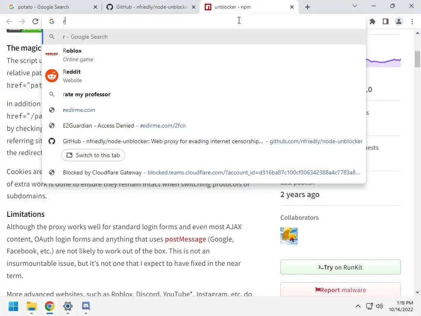Image resolution: width=421 pixels, height=316 pixels.
Task: Pick the Roblox online game suggestion
Action: (x=204, y=55)
